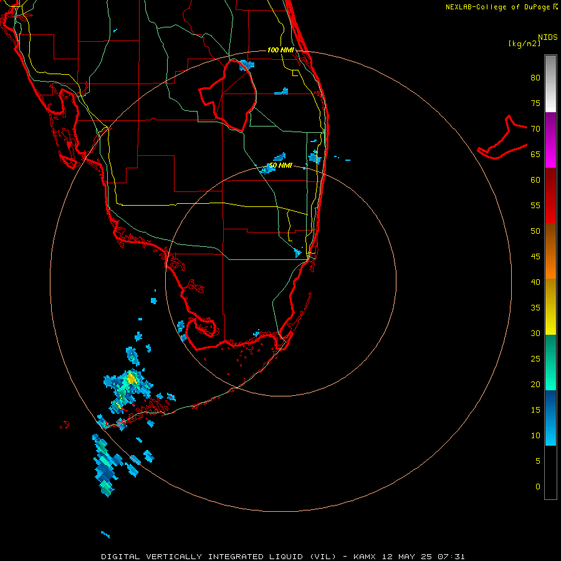
Task: Select the 45 tick label on the scale
Action: [535, 257]
